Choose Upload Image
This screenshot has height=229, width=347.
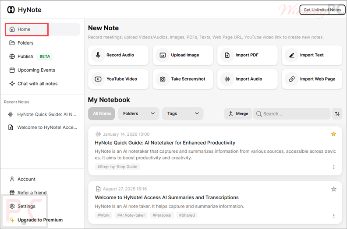[x=183, y=55]
